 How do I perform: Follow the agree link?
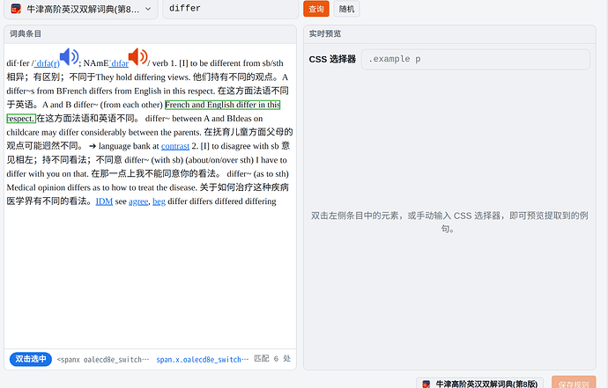pos(138,201)
